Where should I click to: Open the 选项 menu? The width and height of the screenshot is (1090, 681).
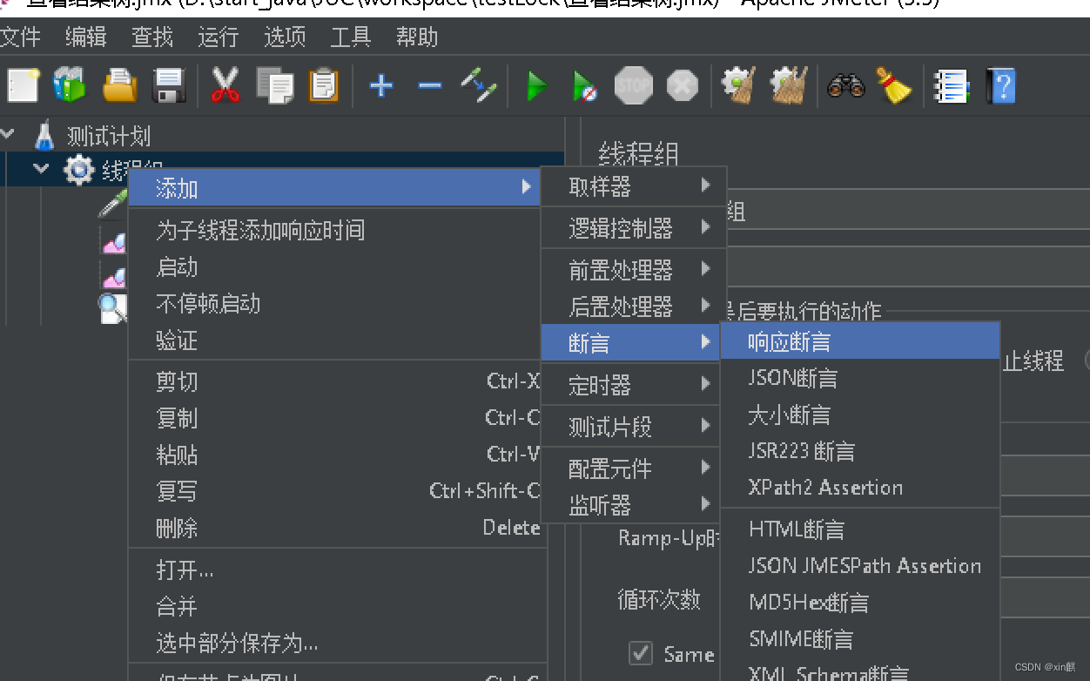(283, 37)
